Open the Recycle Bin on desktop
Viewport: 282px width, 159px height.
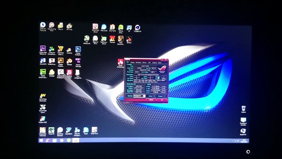[243, 109]
